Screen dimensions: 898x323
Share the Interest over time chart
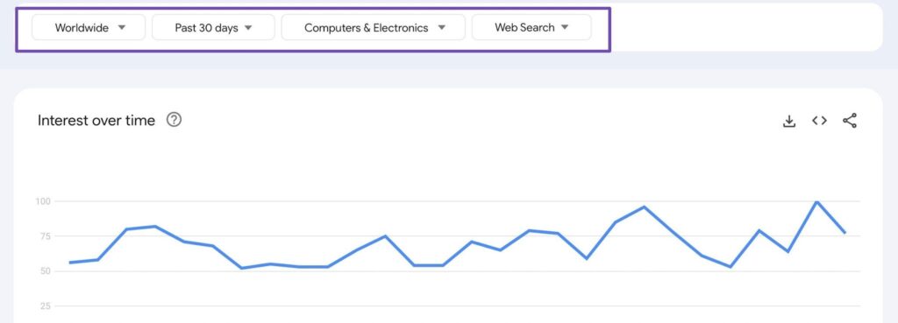pyautogui.click(x=850, y=121)
